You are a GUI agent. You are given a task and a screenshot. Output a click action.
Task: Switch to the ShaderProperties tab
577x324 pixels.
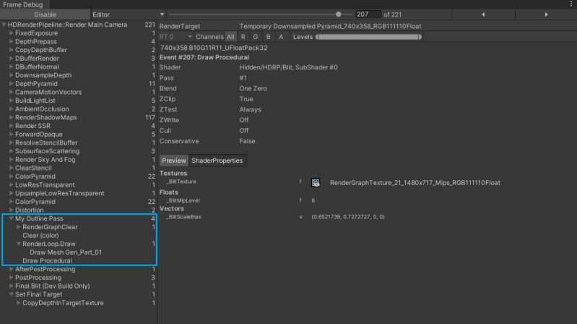tap(217, 161)
